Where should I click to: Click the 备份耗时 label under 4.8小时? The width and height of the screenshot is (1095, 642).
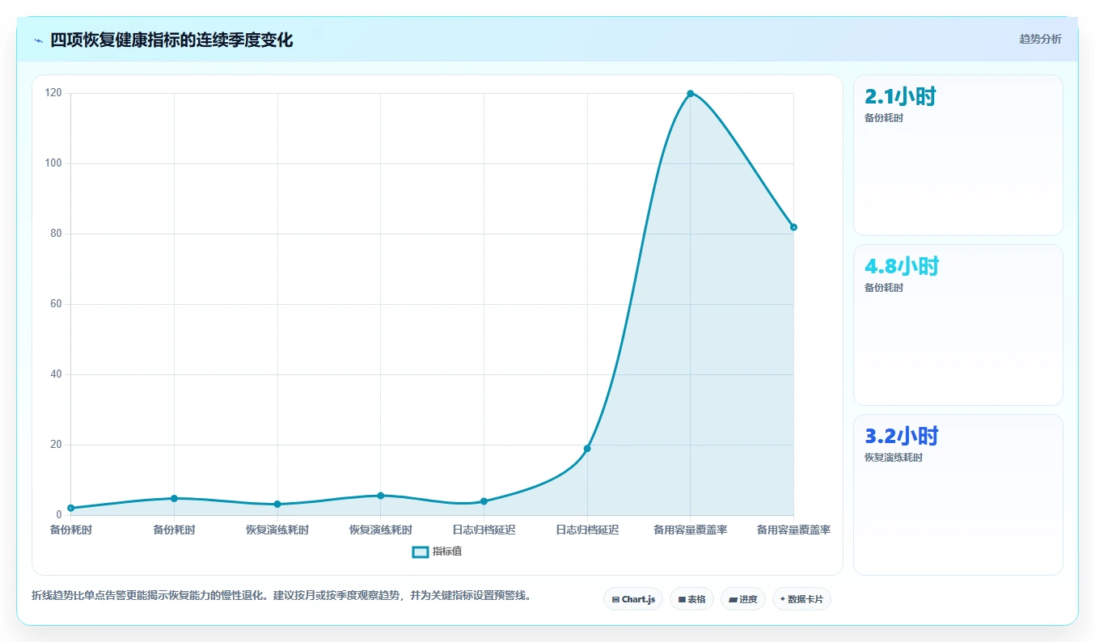[x=884, y=288]
